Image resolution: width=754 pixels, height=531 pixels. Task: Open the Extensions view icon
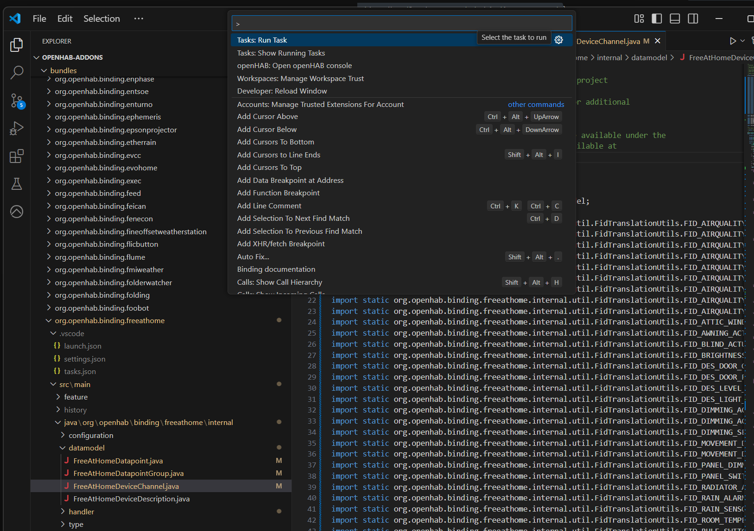coord(17,156)
